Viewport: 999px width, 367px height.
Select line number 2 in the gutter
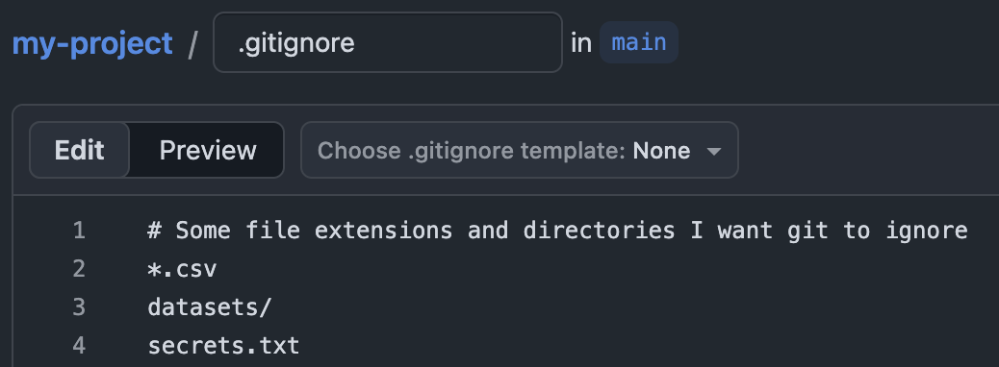click(x=78, y=268)
